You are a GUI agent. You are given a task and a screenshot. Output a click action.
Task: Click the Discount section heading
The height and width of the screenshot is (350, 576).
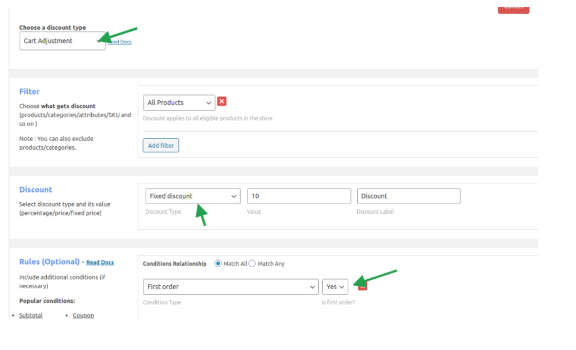click(35, 190)
